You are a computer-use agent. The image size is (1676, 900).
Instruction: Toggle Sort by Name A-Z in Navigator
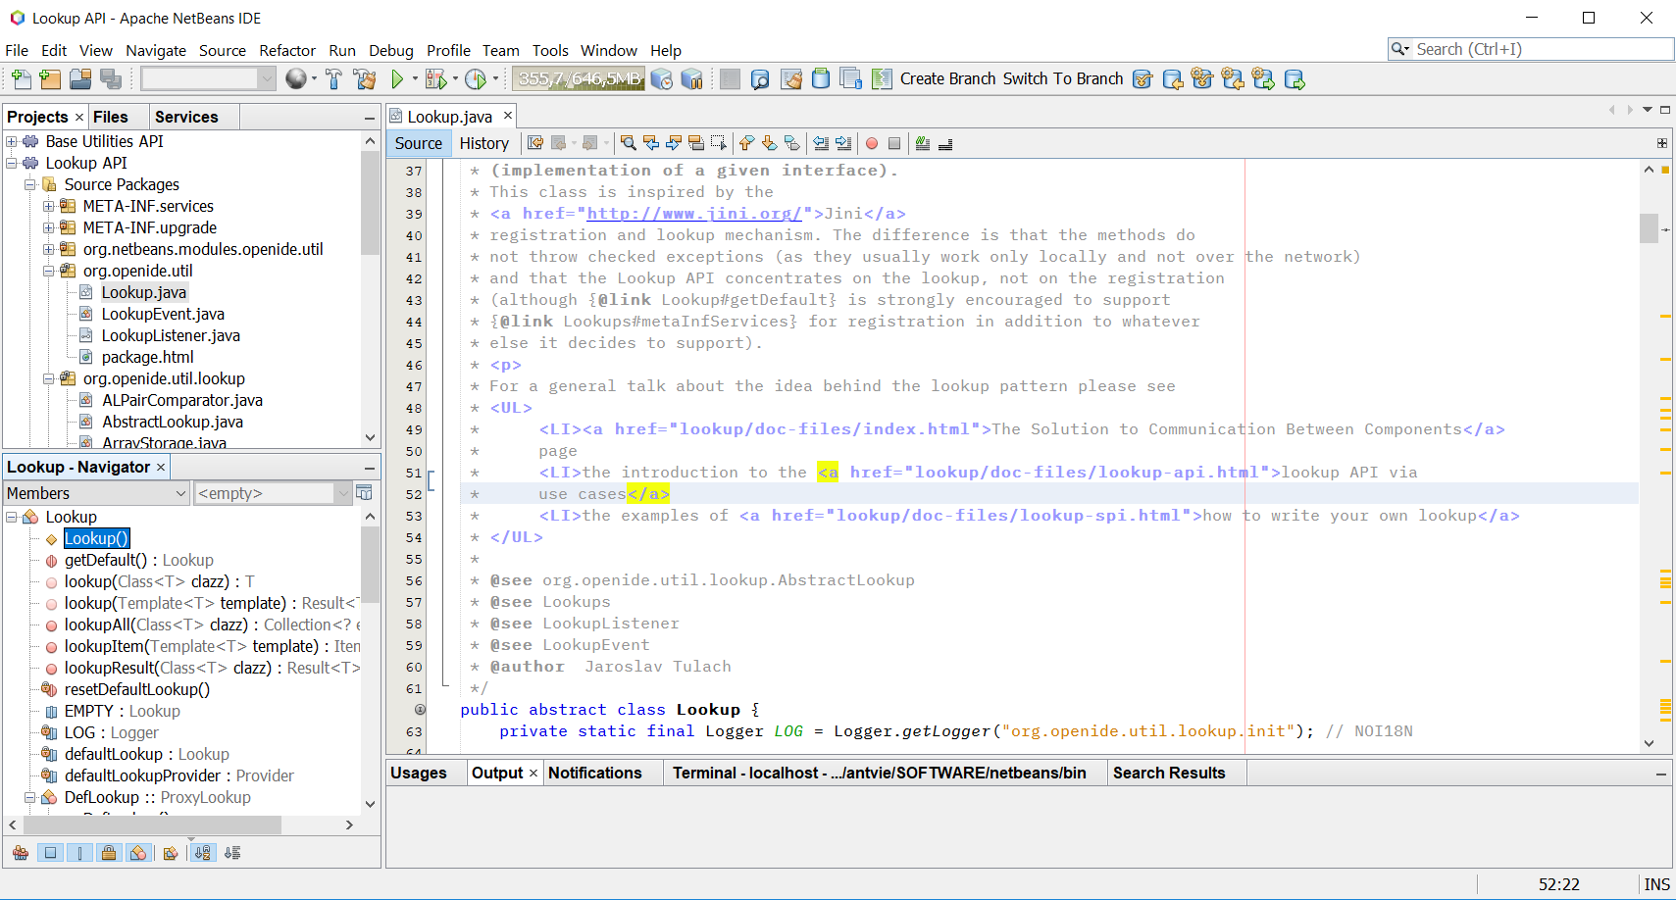tap(202, 853)
